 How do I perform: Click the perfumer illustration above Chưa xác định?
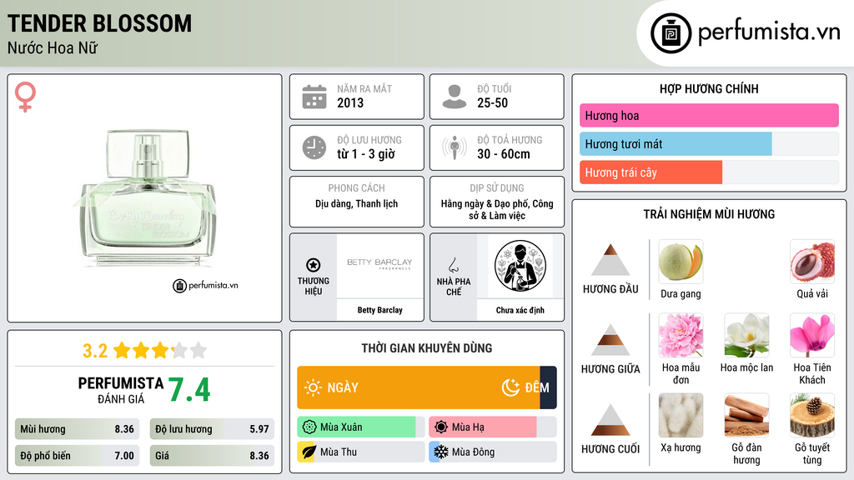(520, 266)
